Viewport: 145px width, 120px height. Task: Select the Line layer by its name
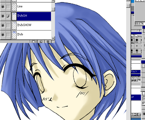[x=20, y=6]
